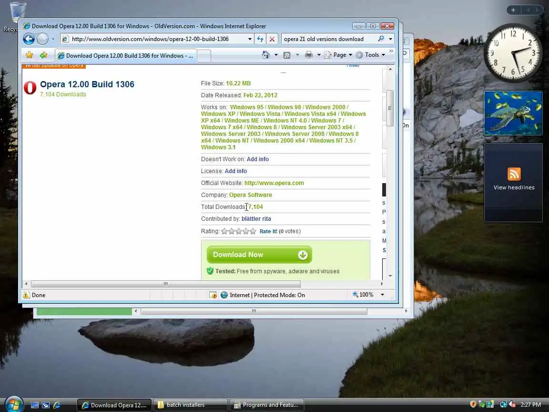This screenshot has width=549, height=412.
Task: Click Show Desktop quick launch icon
Action: point(35,405)
